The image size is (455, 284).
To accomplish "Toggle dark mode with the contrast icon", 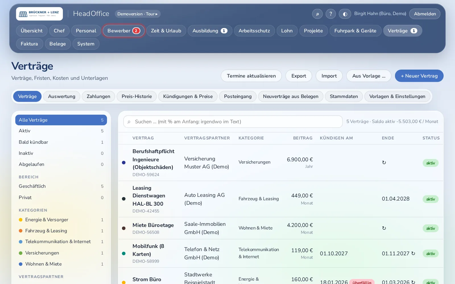I will pos(345,14).
